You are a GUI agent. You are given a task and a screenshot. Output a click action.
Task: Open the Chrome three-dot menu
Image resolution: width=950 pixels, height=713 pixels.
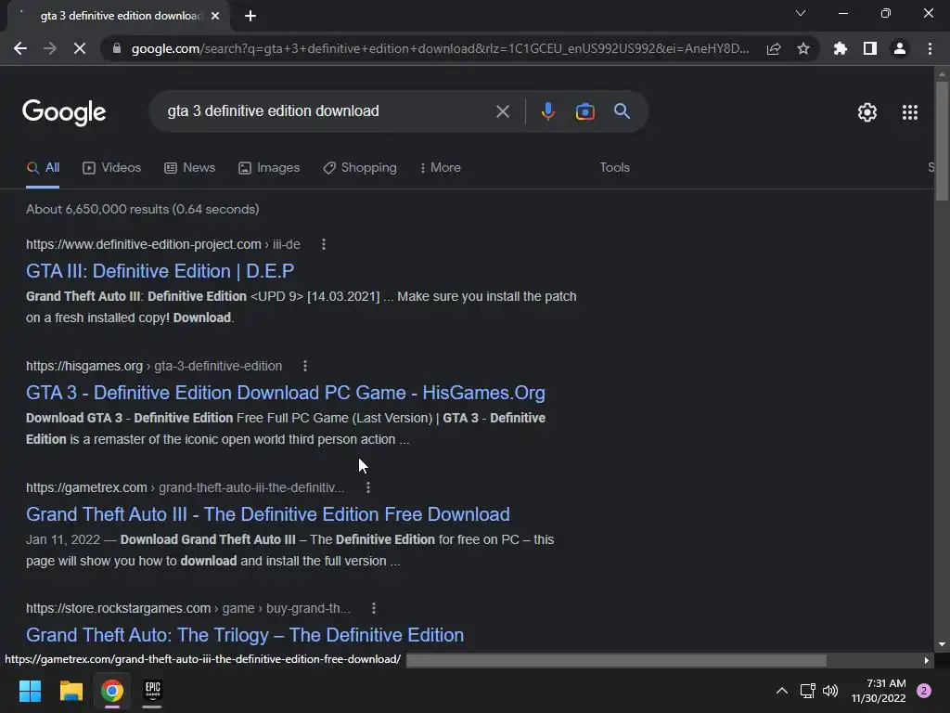(x=930, y=48)
